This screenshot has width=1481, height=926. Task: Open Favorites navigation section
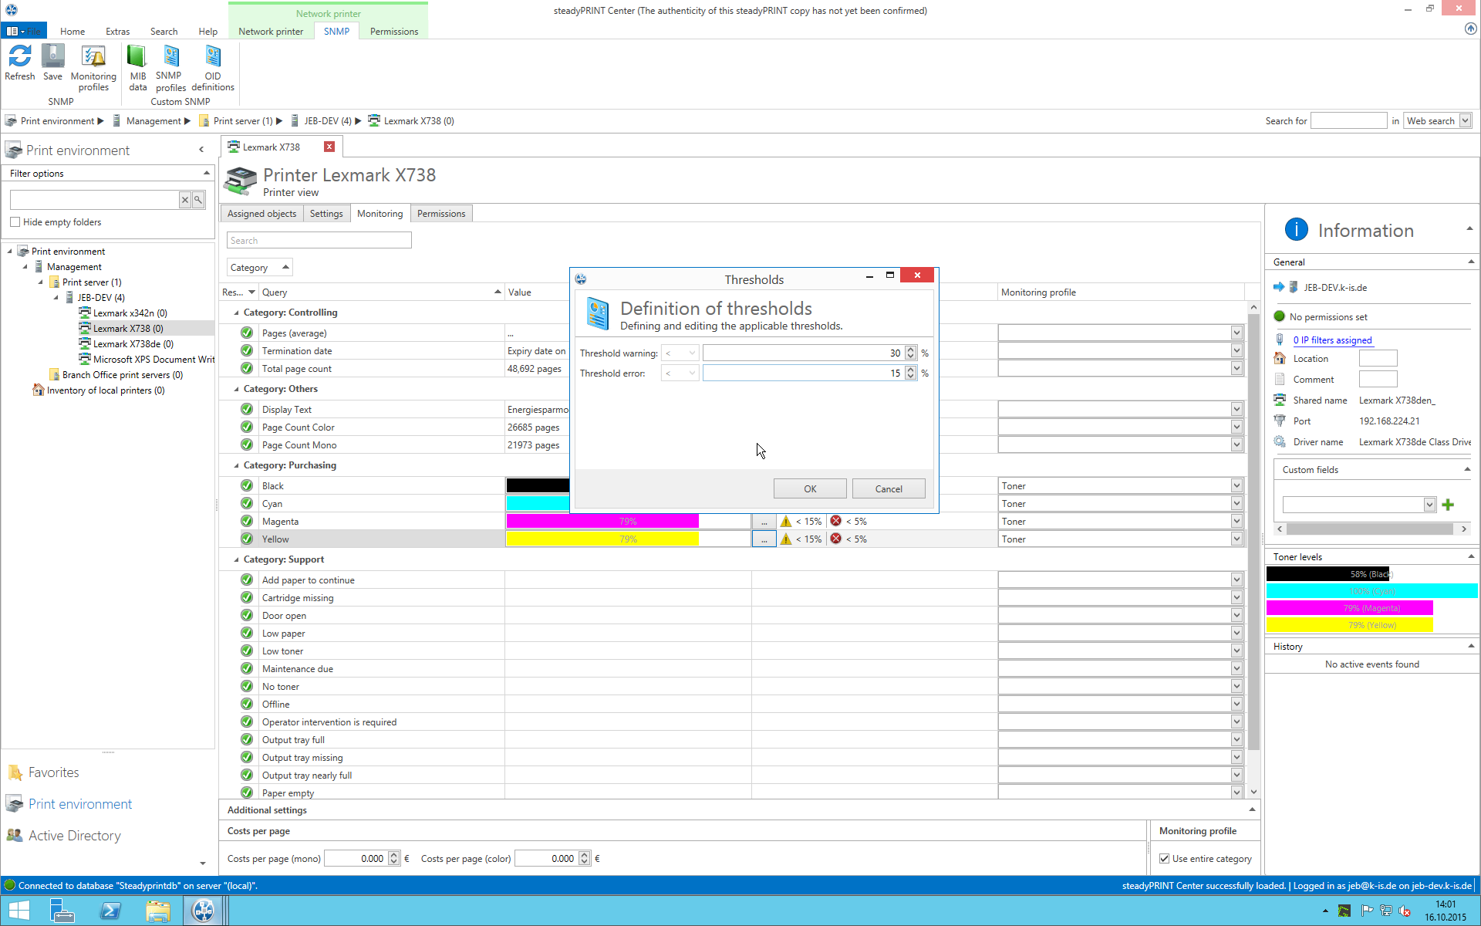point(54,772)
